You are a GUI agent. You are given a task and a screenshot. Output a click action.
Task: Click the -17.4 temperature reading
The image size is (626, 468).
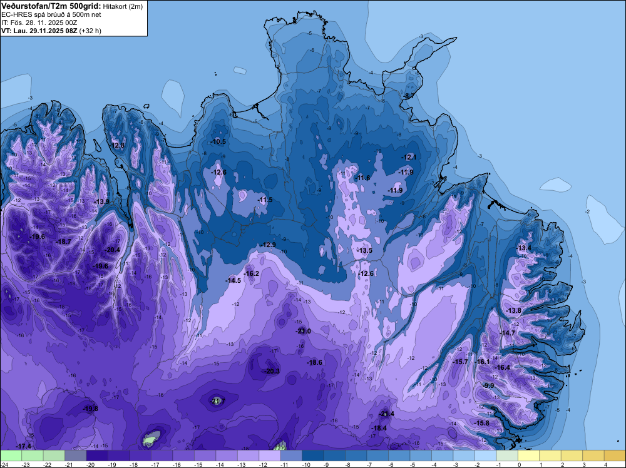(24, 446)
